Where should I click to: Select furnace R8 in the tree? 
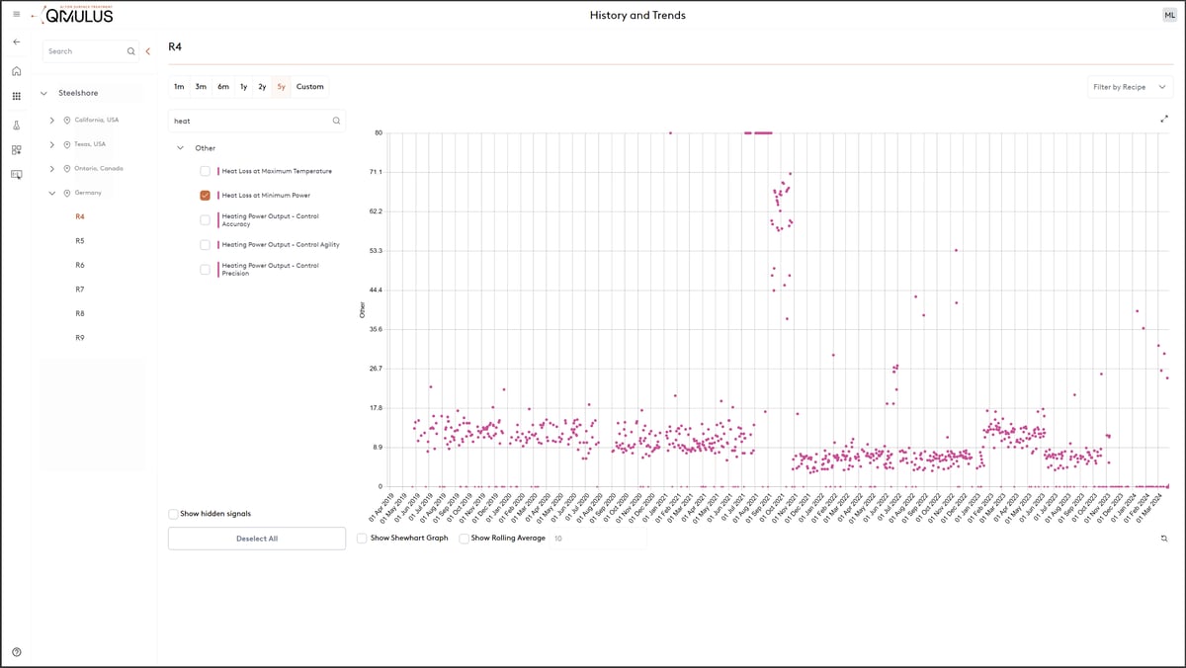80,313
